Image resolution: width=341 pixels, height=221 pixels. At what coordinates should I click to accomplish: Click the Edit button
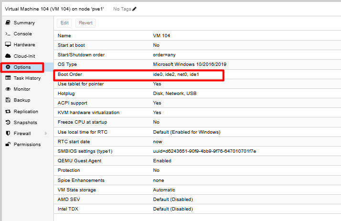pyautogui.click(x=64, y=23)
